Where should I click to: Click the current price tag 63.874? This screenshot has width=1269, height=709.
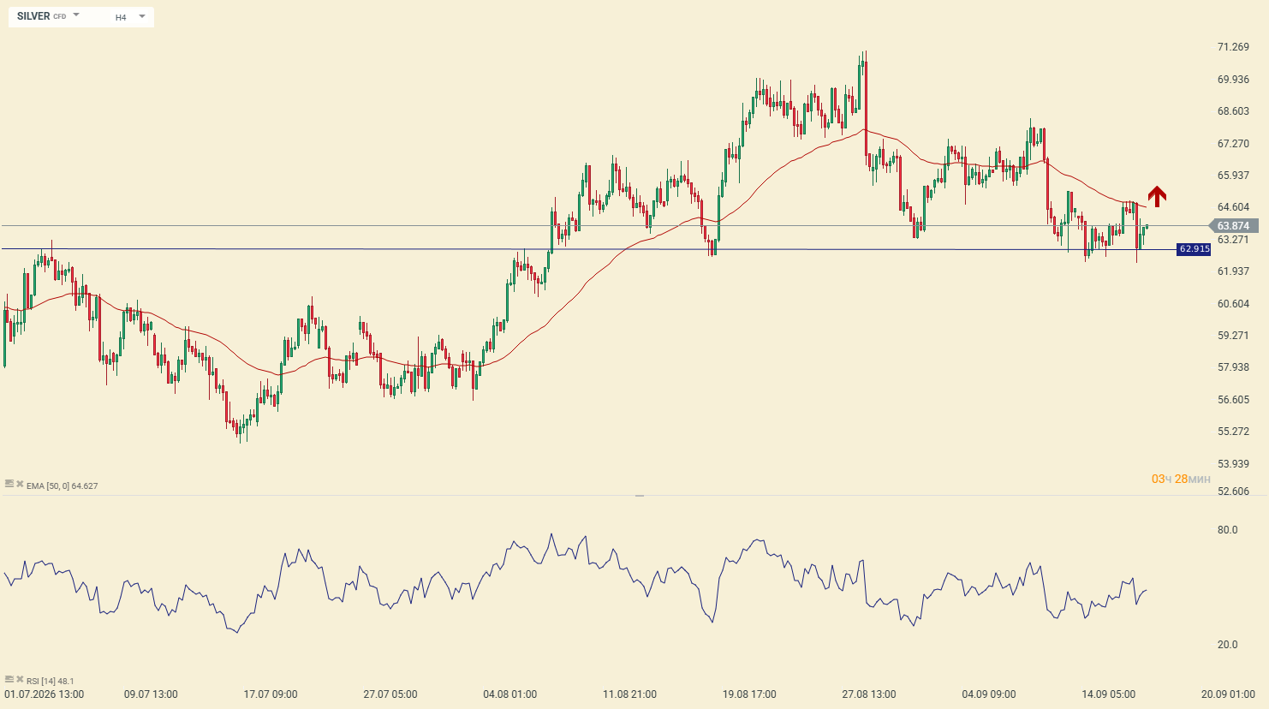[x=1232, y=226]
